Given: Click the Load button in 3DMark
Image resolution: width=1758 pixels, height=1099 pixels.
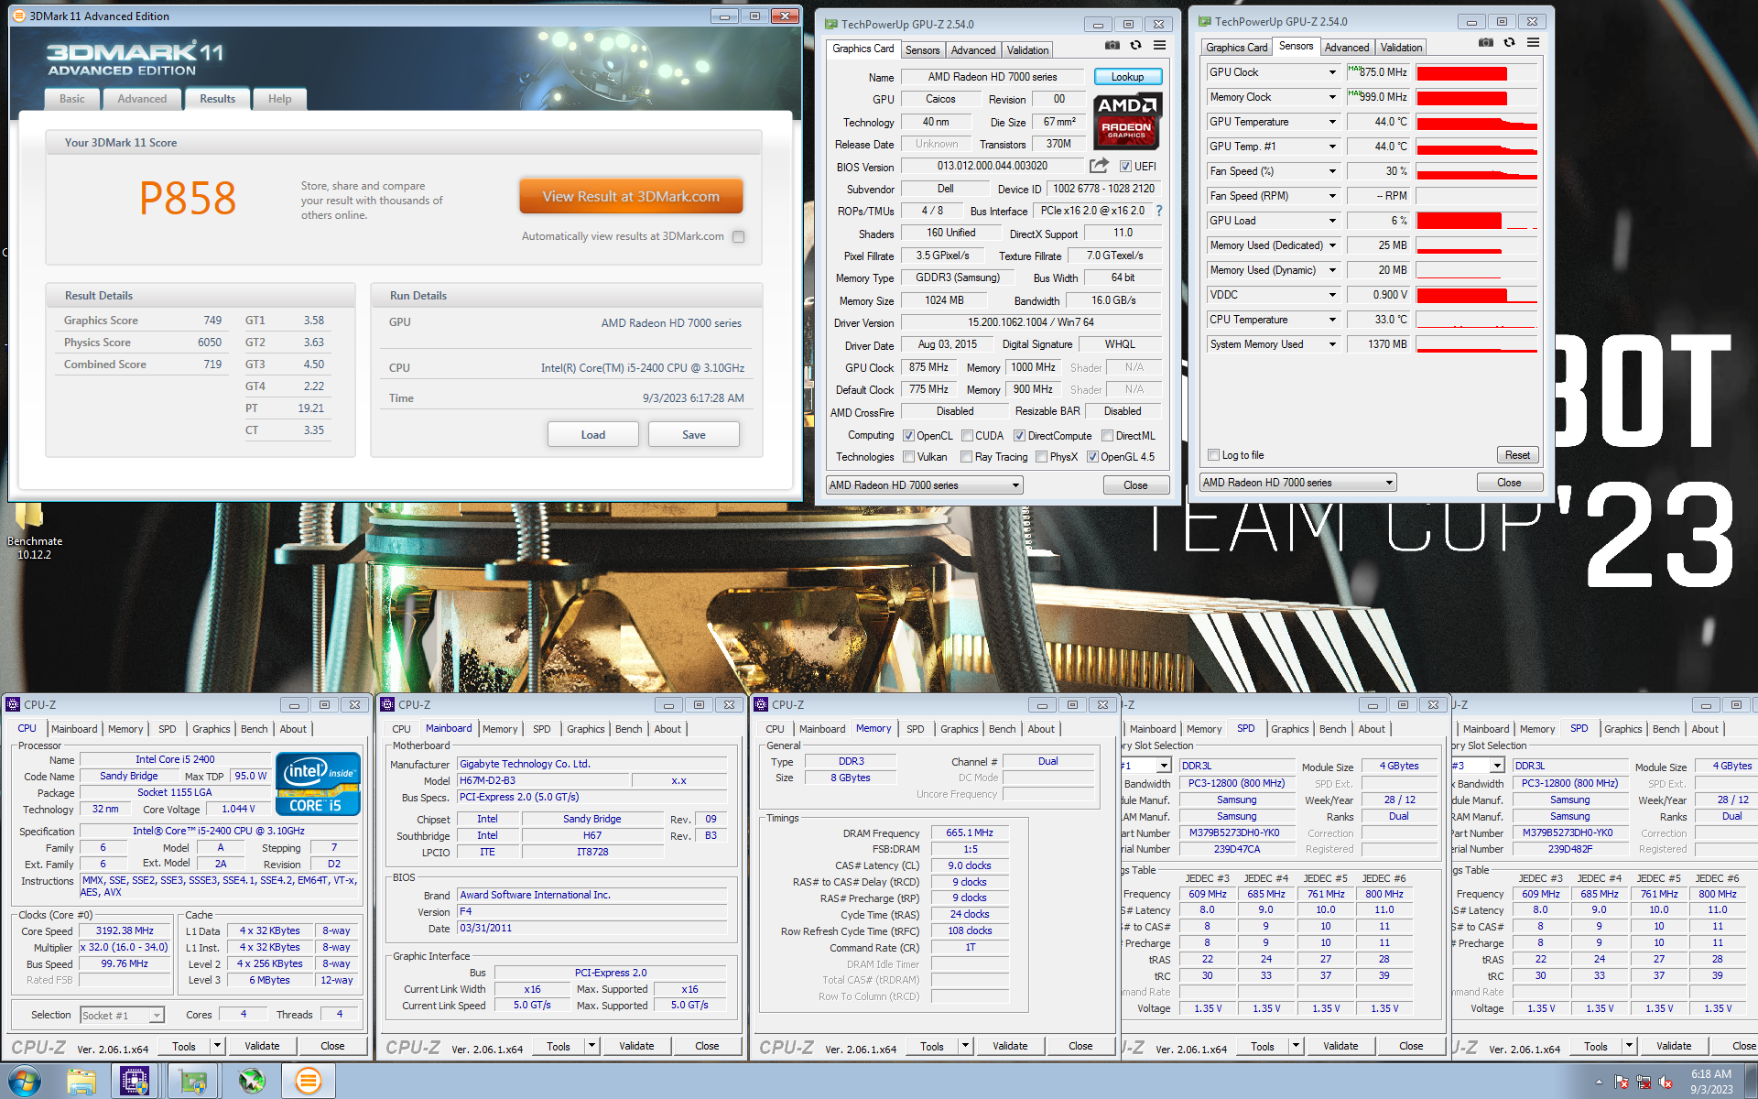Looking at the screenshot, I should point(592,435).
